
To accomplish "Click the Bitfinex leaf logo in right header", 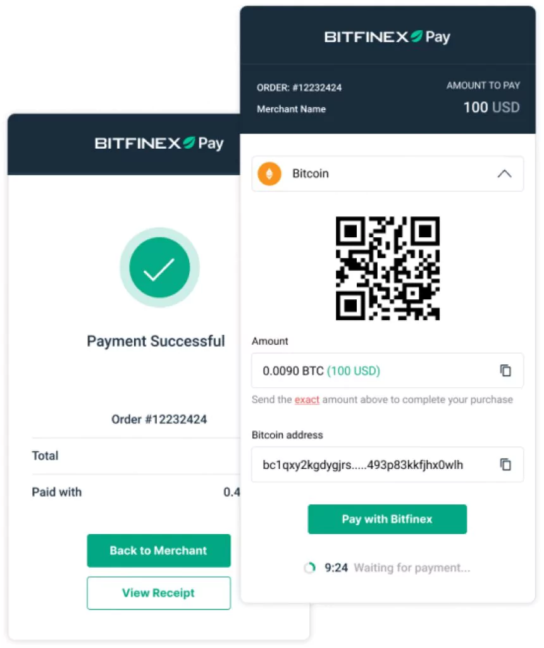I will pos(416,36).
